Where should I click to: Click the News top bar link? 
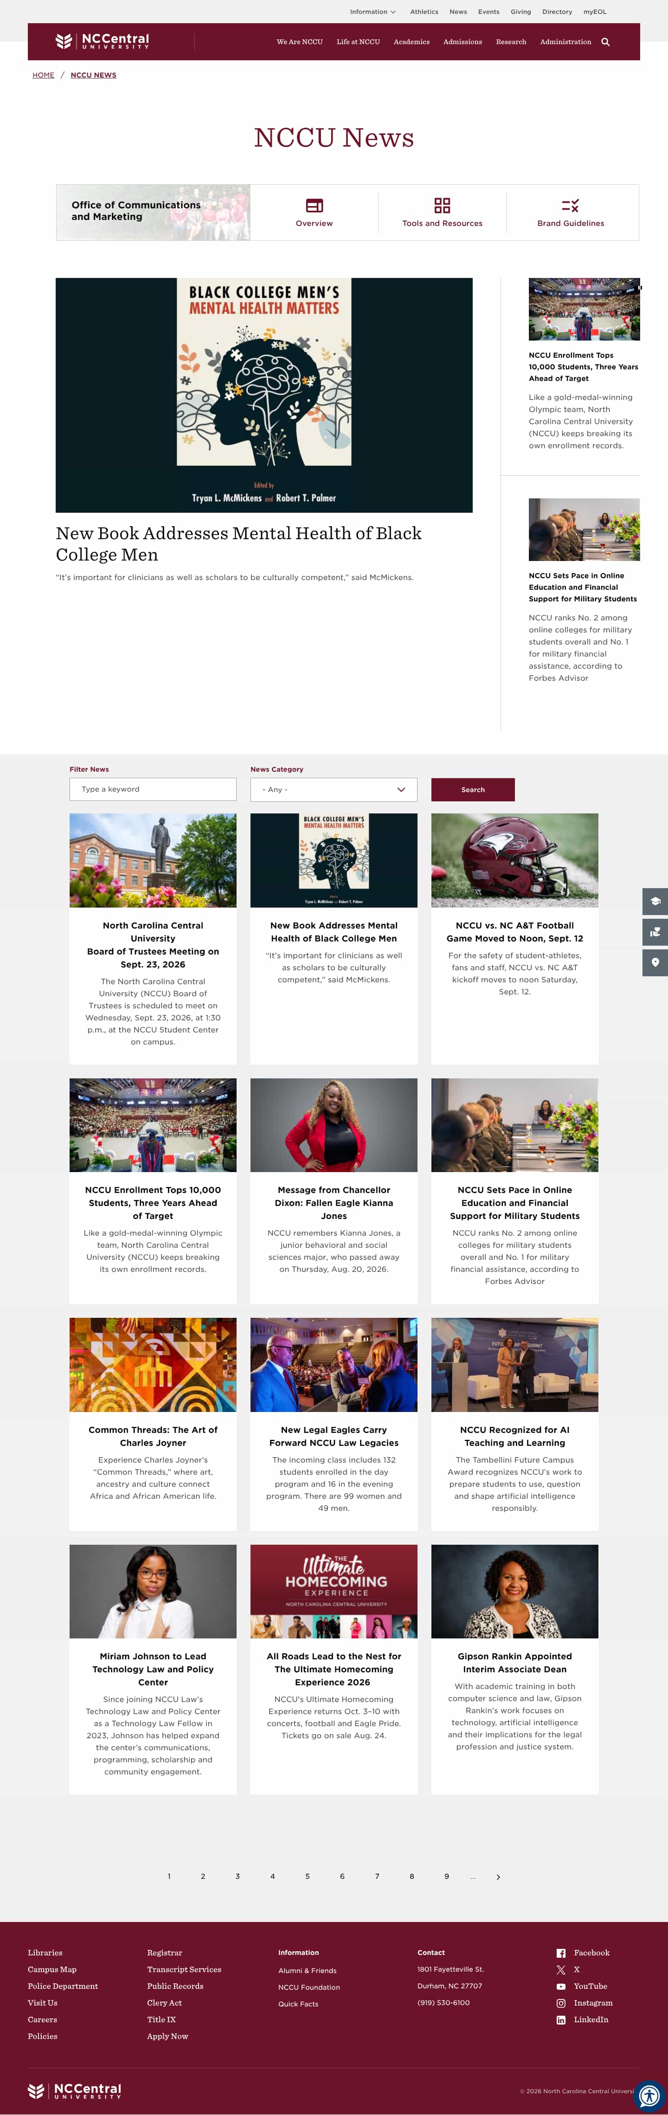[x=458, y=12]
